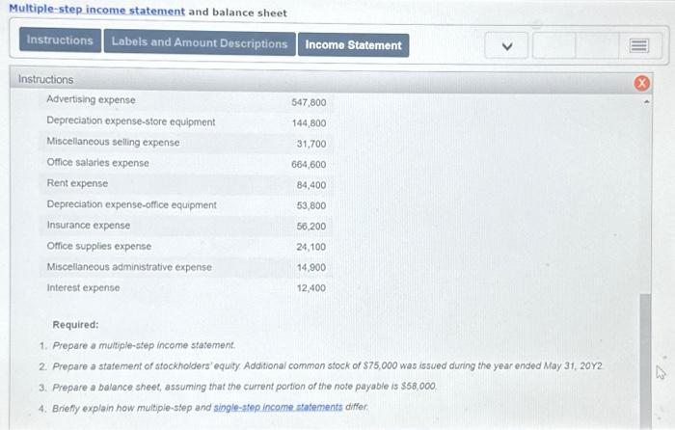Open the chevron dropdown in the toolbar
The height and width of the screenshot is (430, 675).
tap(506, 45)
